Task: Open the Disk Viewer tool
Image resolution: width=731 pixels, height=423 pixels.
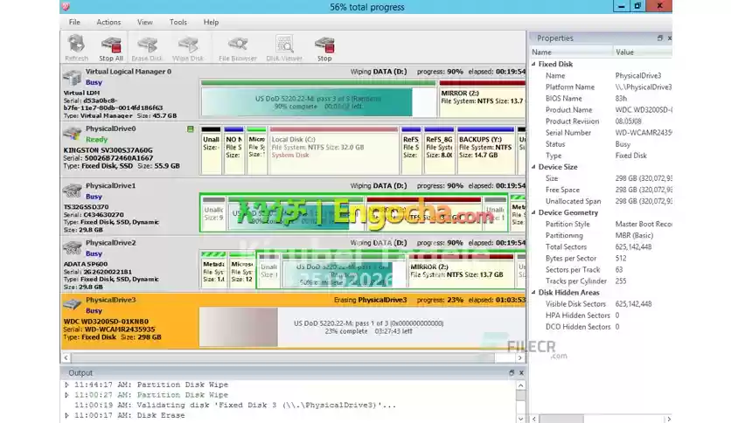Action: (284, 46)
